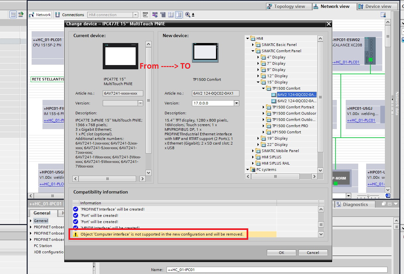Image resolution: width=404 pixels, height=274 pixels.
Task: Click the SCALANCE XC208 switch device icon
Action: (x=370, y=51)
